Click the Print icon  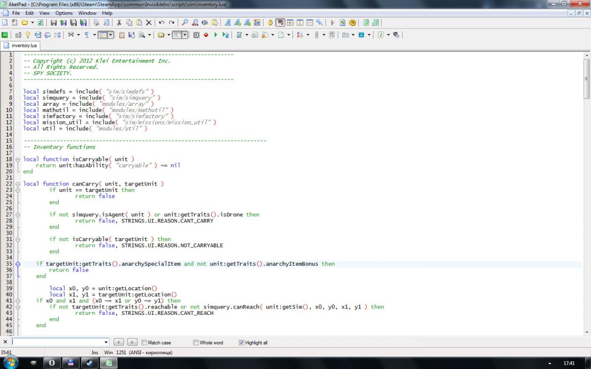click(96, 23)
